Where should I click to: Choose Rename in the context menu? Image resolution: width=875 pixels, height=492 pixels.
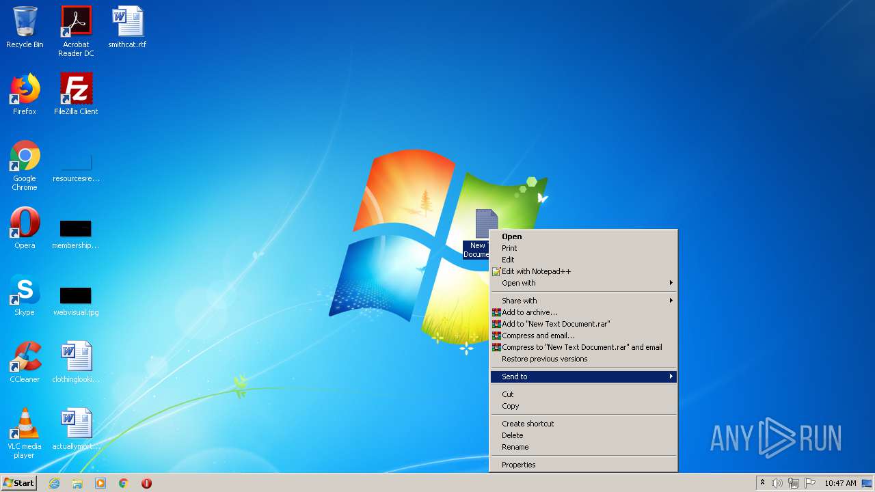tap(584, 447)
